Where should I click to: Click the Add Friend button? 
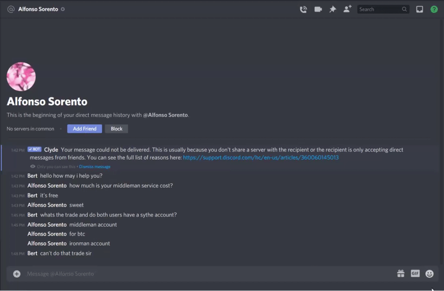(84, 129)
